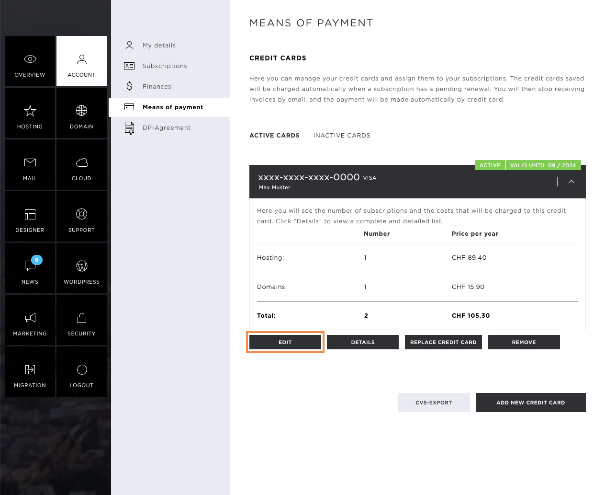Viewport: 605px width, 495px height.
Task: Open the WordPress logo tile
Action: coord(81,268)
